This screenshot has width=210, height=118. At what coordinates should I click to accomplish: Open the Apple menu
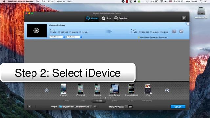(4, 1)
